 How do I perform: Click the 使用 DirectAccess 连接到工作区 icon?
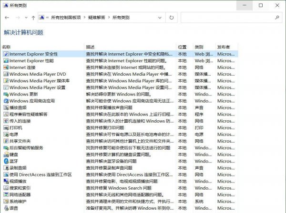tap(6, 174)
